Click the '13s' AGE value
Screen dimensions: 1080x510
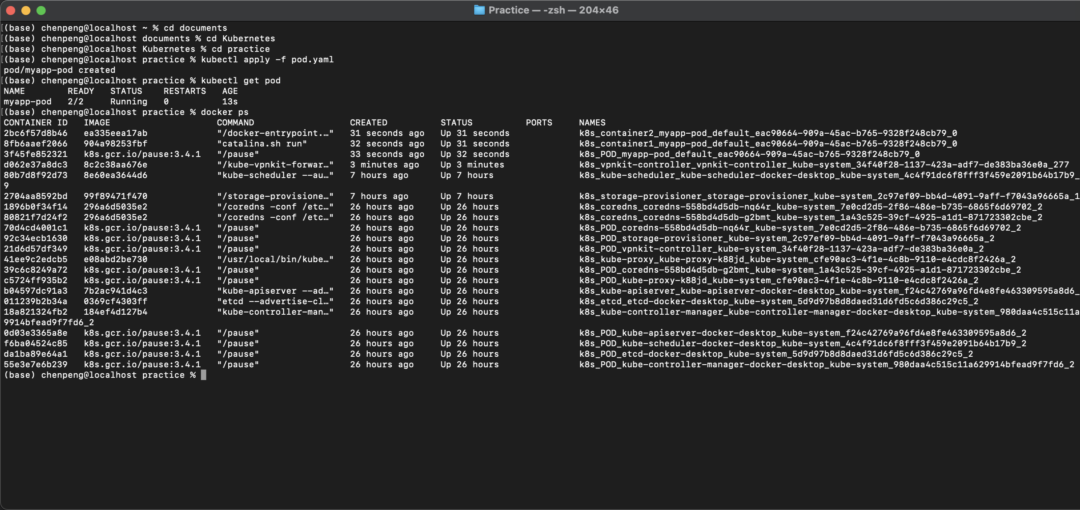[x=230, y=101]
